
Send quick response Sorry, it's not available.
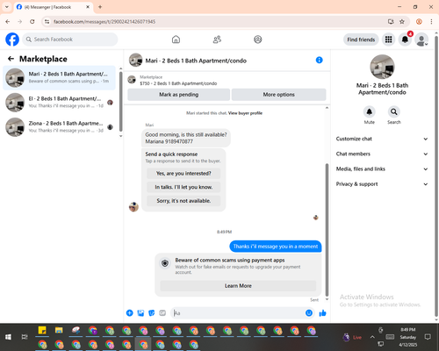[x=184, y=201]
